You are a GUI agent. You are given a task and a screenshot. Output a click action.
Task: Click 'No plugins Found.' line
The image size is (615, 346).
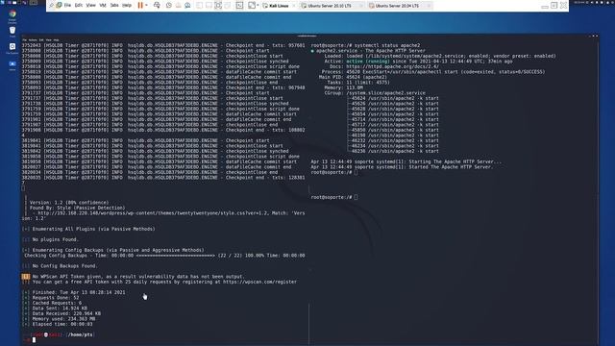click(56, 239)
